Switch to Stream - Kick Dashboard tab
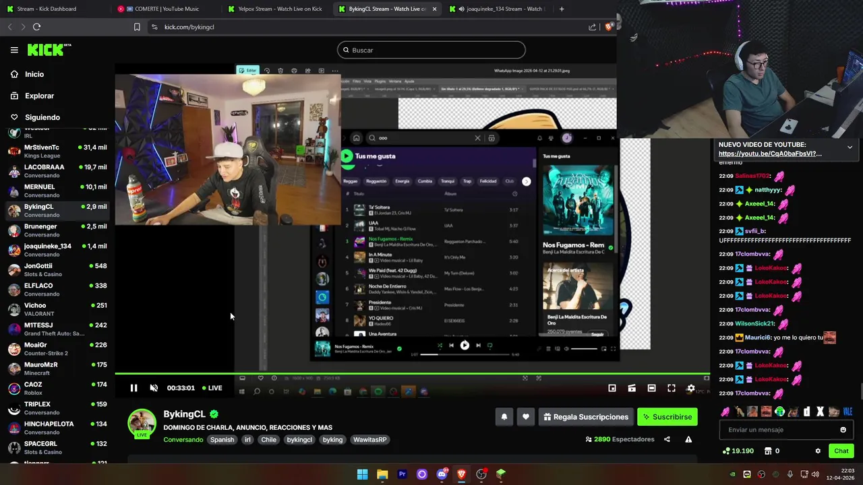Image resolution: width=863 pixels, height=485 pixels. pyautogui.click(x=55, y=9)
